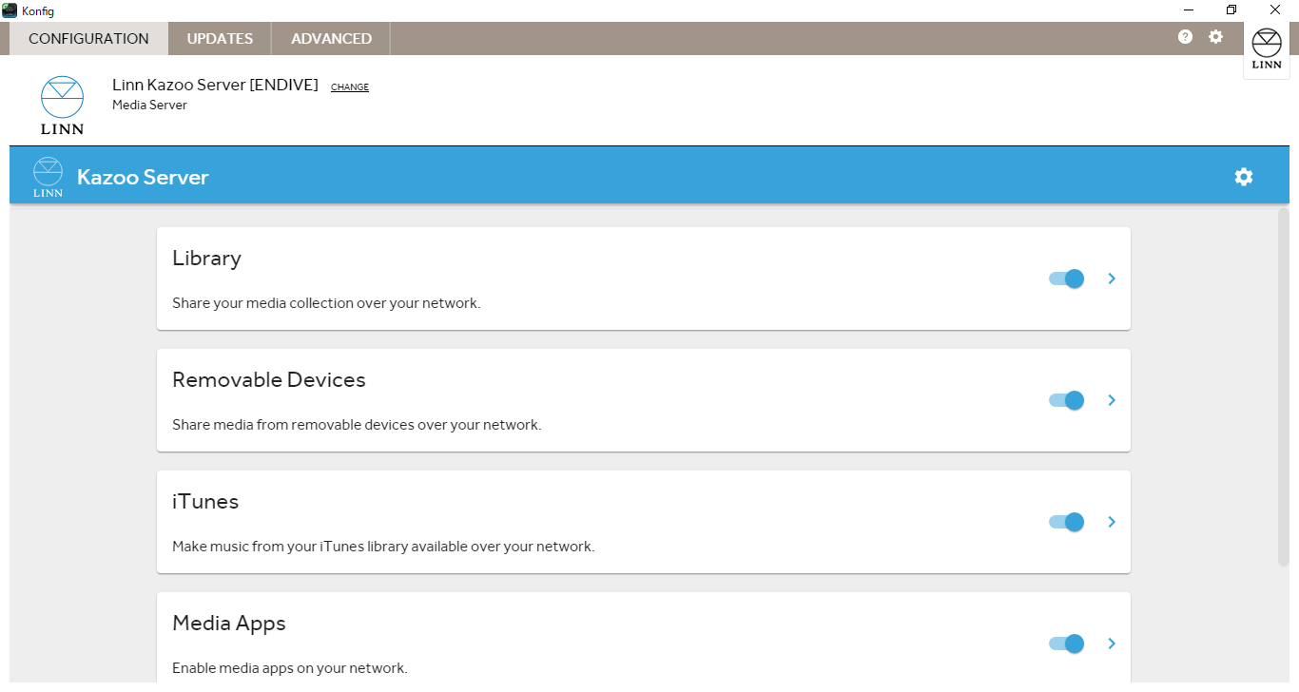Click the Konfig app icon in title bar
Viewport: 1299px width, 692px height.
point(10,10)
